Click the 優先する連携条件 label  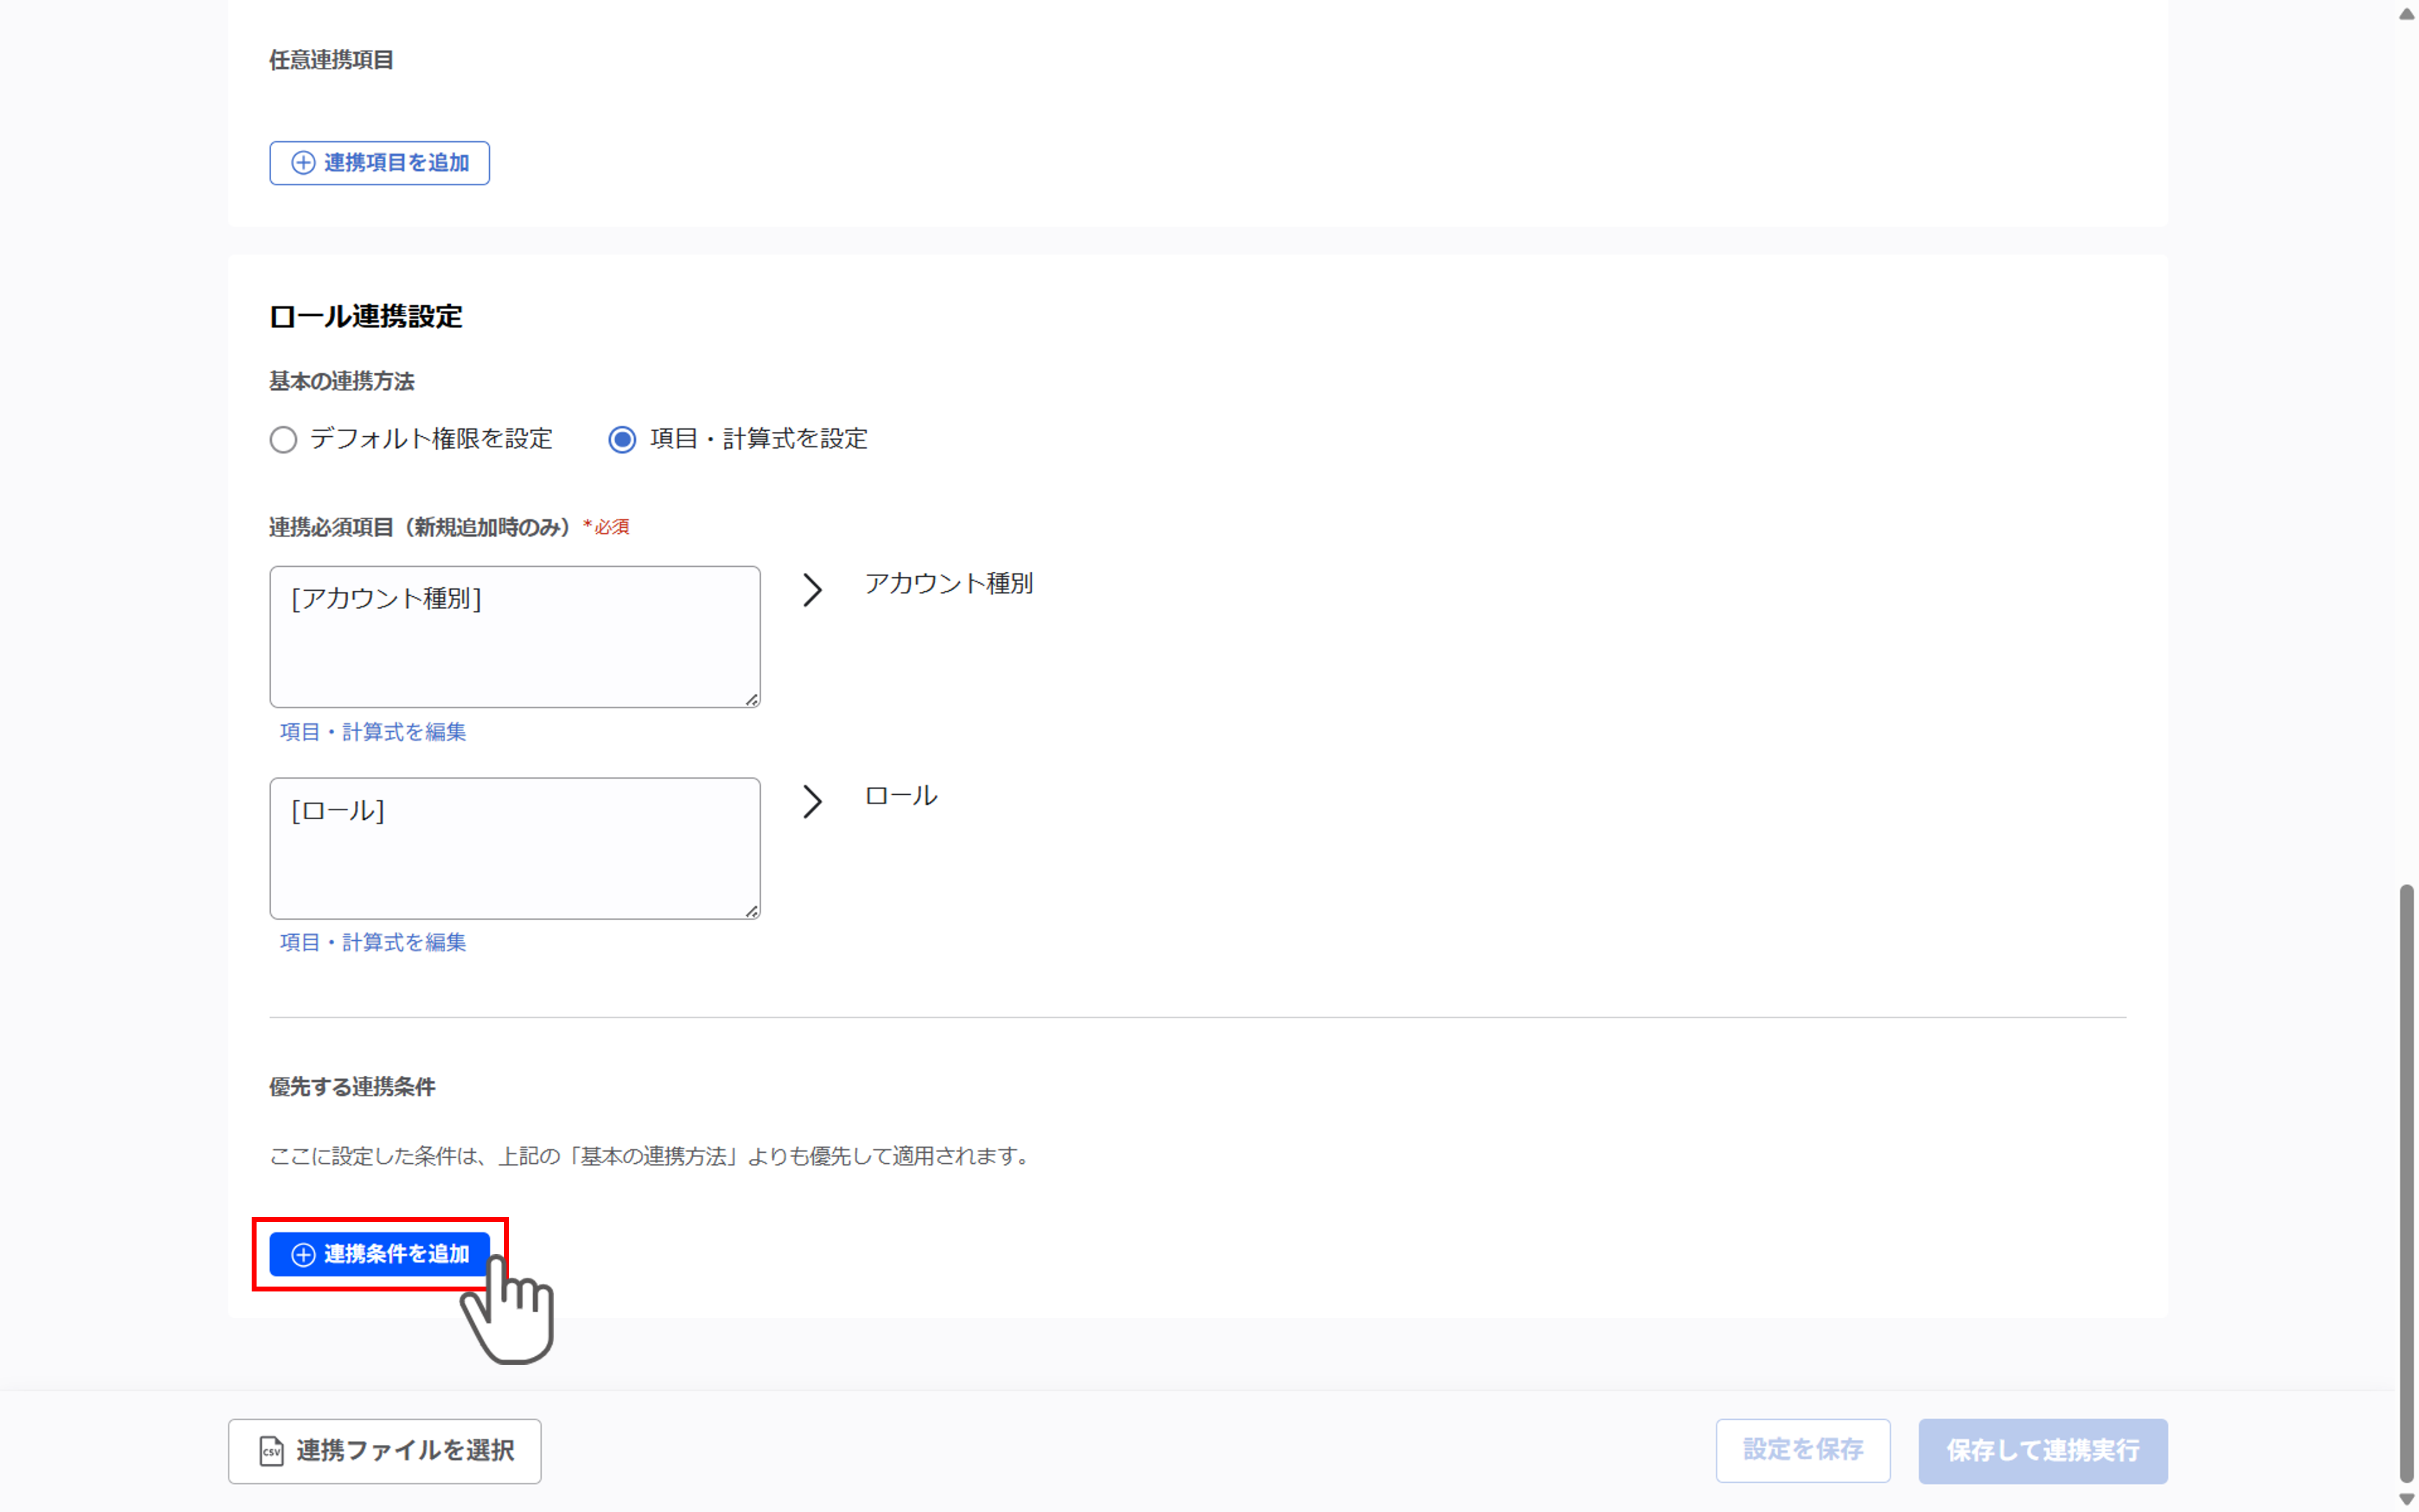tap(352, 1087)
